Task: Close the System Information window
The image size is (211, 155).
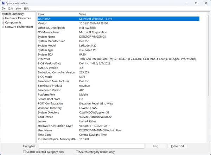Action: tap(206, 3)
